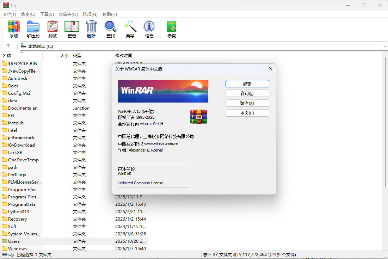This screenshot has height=259, width=388.
Task: Go up one folder level arrow
Action: pos(8,46)
